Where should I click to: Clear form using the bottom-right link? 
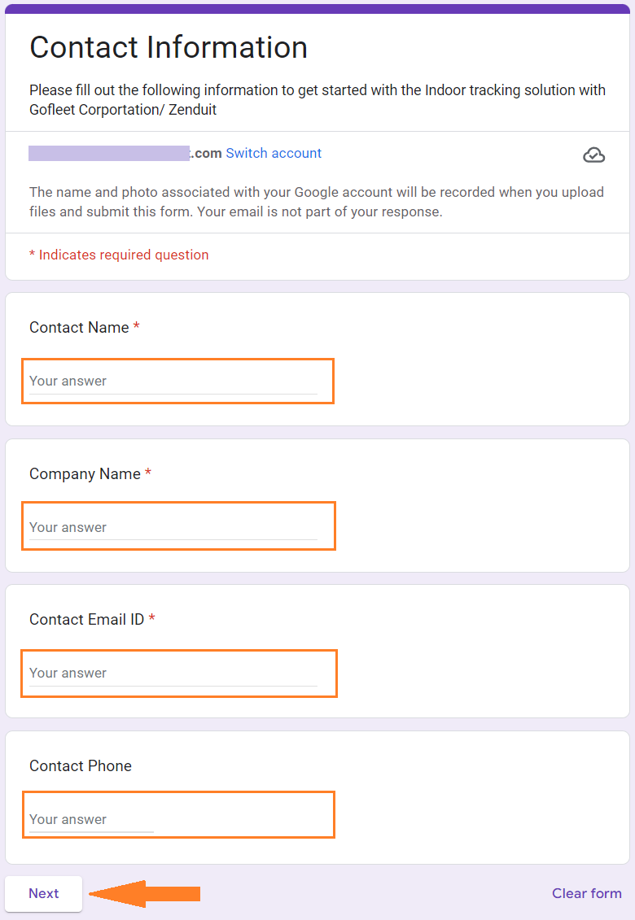pos(587,894)
